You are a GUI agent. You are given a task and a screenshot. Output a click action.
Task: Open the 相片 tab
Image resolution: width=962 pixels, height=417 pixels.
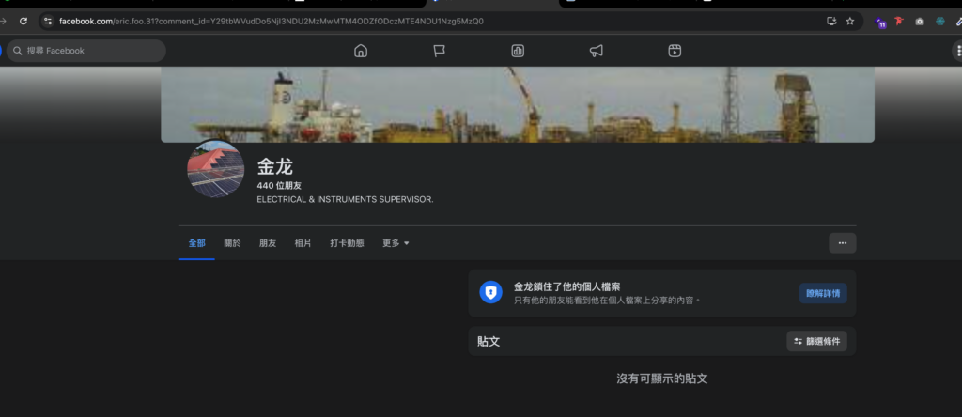[x=303, y=243]
